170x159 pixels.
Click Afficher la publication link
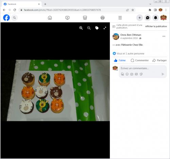(156, 26)
